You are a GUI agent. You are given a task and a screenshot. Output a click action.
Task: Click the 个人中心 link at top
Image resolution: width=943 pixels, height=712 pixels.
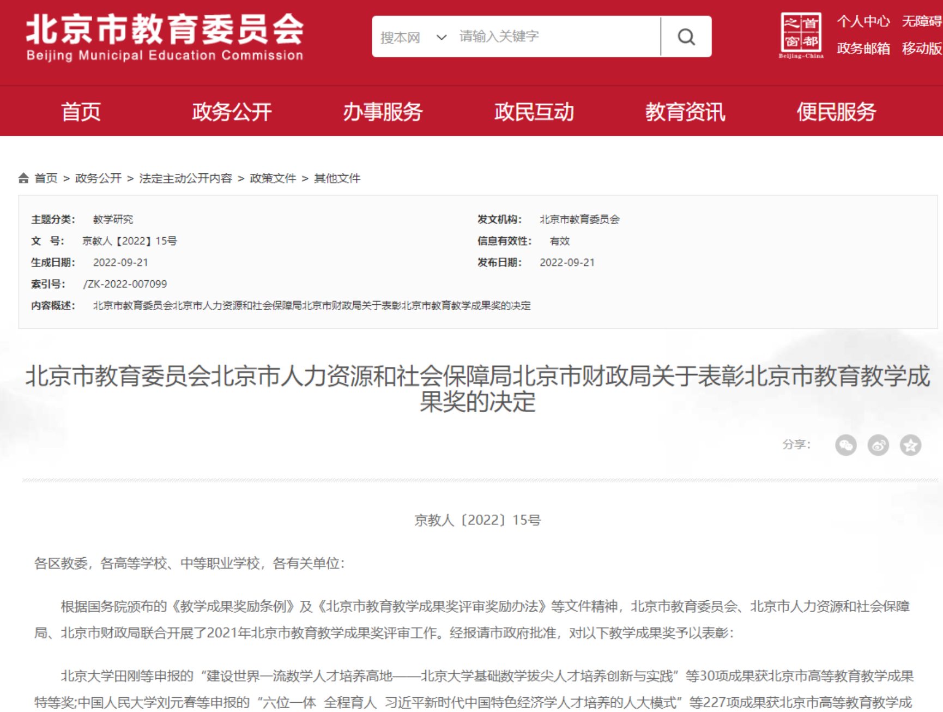pos(863,21)
